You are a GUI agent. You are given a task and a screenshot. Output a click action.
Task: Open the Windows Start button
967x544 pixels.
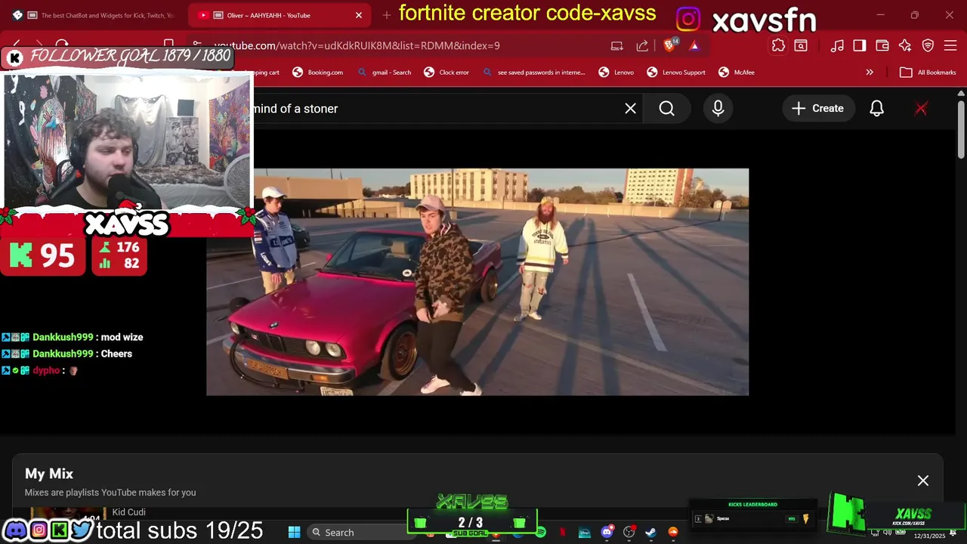click(295, 533)
